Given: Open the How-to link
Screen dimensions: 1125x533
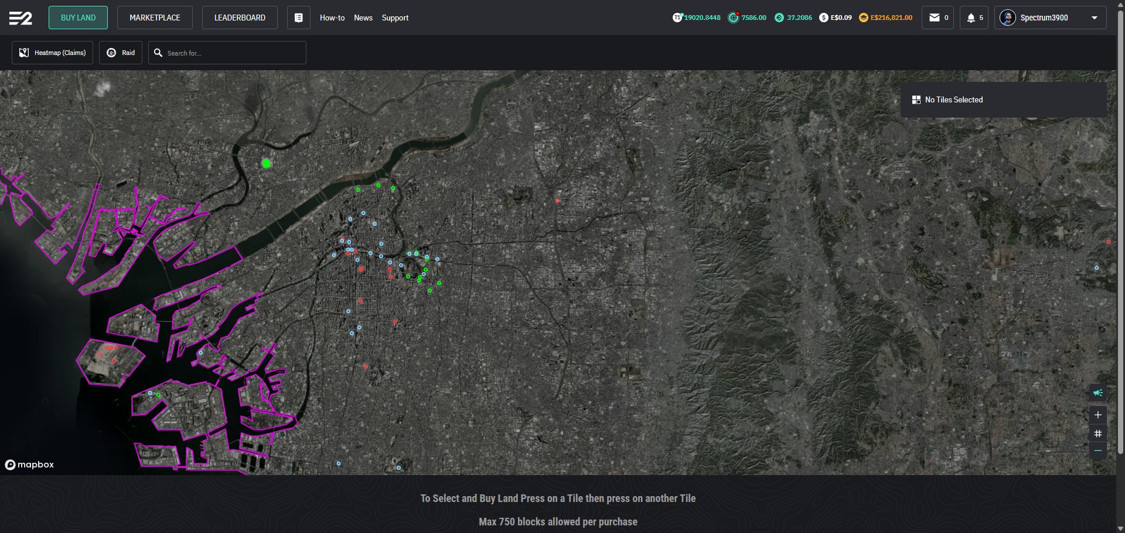Looking at the screenshot, I should point(332,18).
